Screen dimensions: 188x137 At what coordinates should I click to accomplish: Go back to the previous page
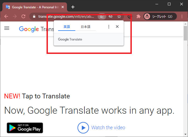click(6, 16)
